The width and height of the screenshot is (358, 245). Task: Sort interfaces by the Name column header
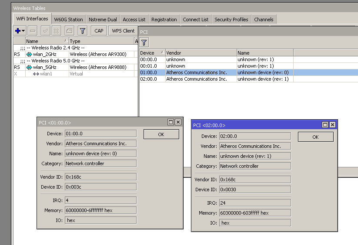point(47,41)
